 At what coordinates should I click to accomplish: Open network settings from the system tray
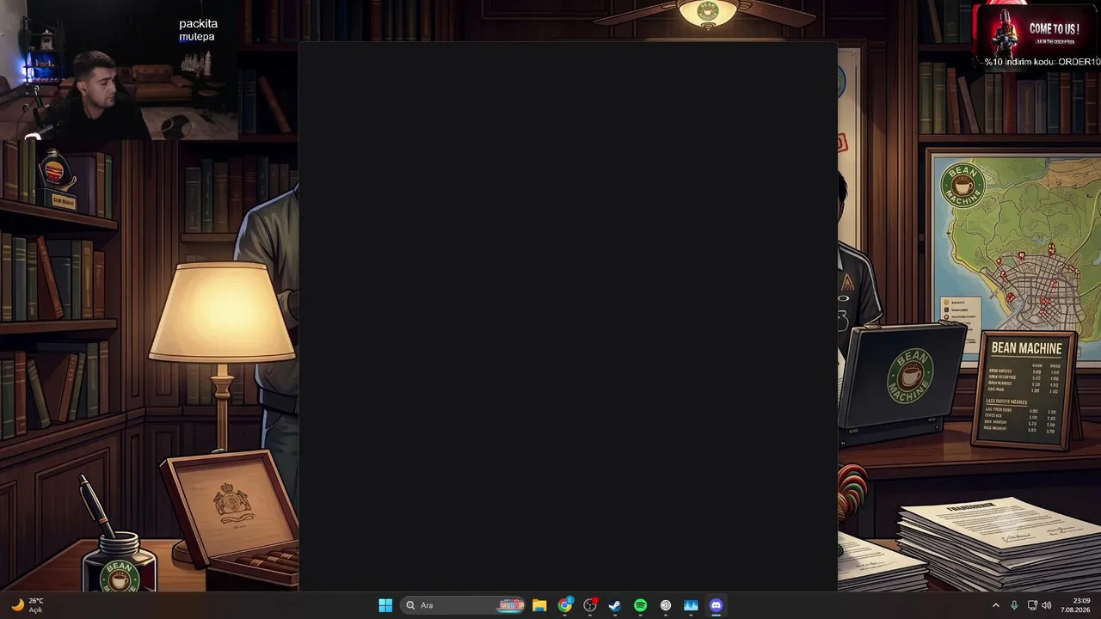pos(1032,605)
